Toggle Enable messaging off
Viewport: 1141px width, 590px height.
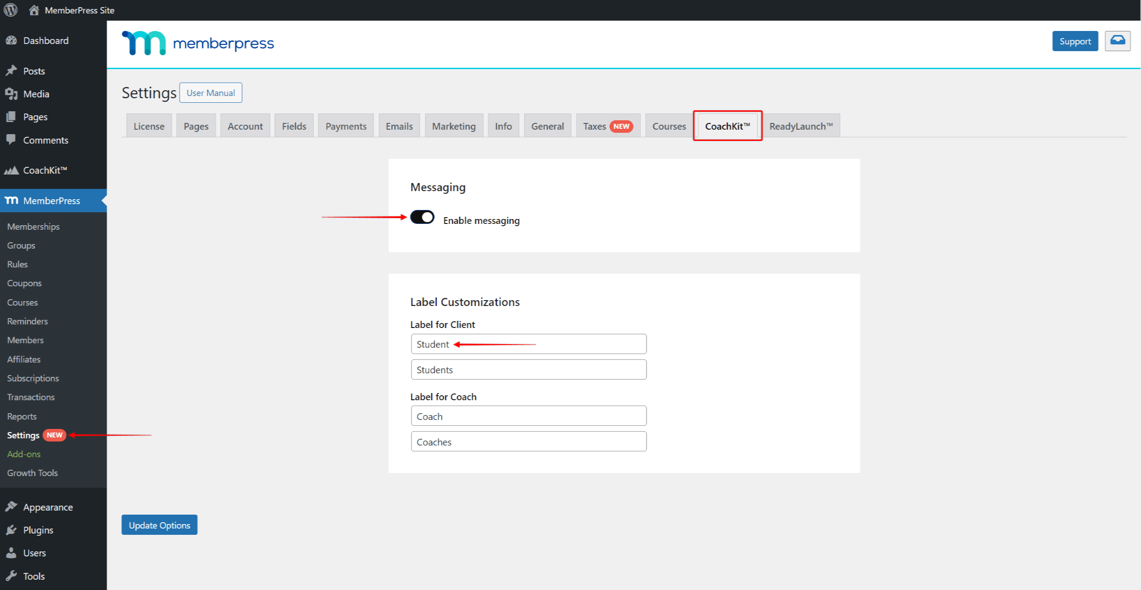(x=422, y=217)
